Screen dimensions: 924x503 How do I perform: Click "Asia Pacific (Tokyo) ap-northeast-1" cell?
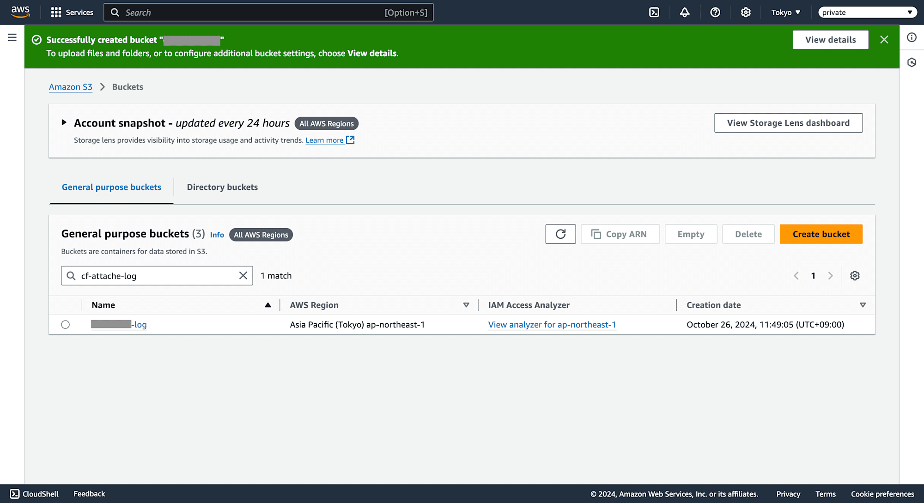pyautogui.click(x=357, y=325)
